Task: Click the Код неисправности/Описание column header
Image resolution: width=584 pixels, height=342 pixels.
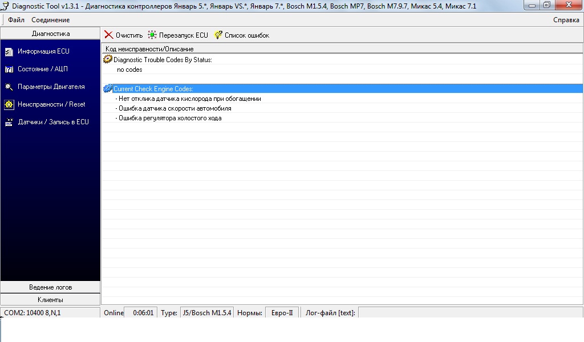Action: (149, 49)
